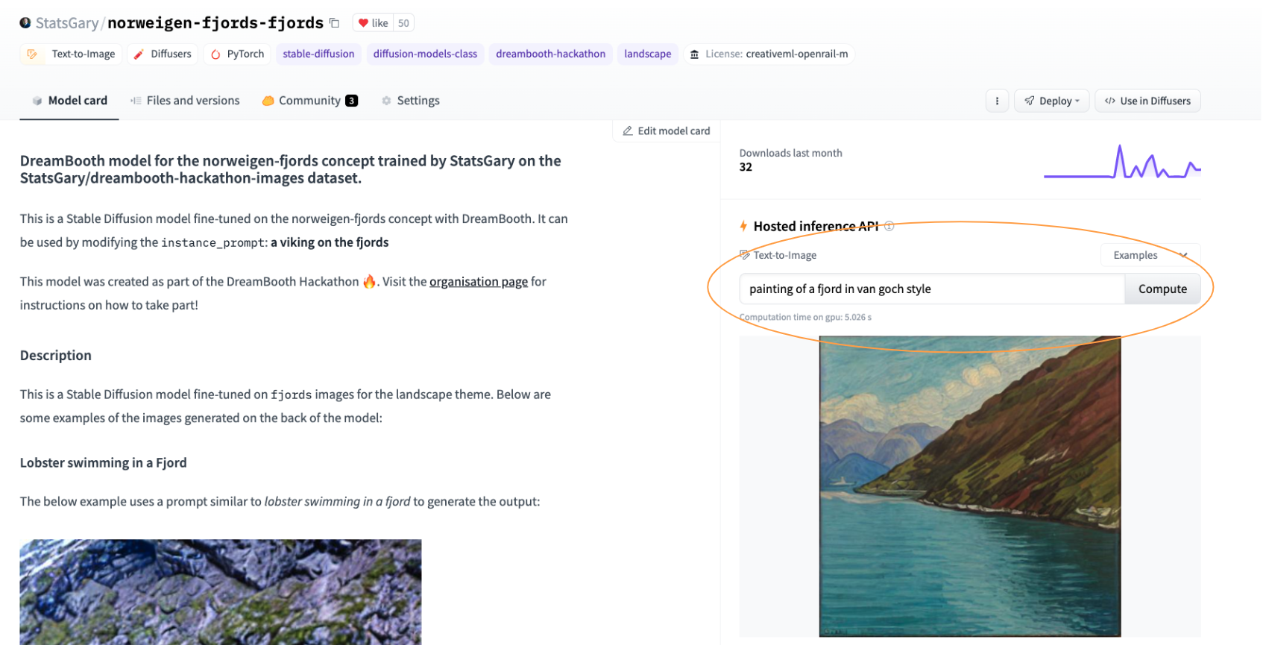This screenshot has width=1266, height=654.
Task: Open the Hosted inference API help icon
Action: pos(889,226)
